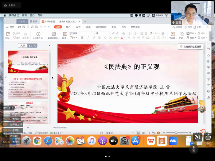Open the Design (设计) ribbon tab
Image resolution: width=215 pixels, height=161 pixels.
pyautogui.click(x=78, y=27)
